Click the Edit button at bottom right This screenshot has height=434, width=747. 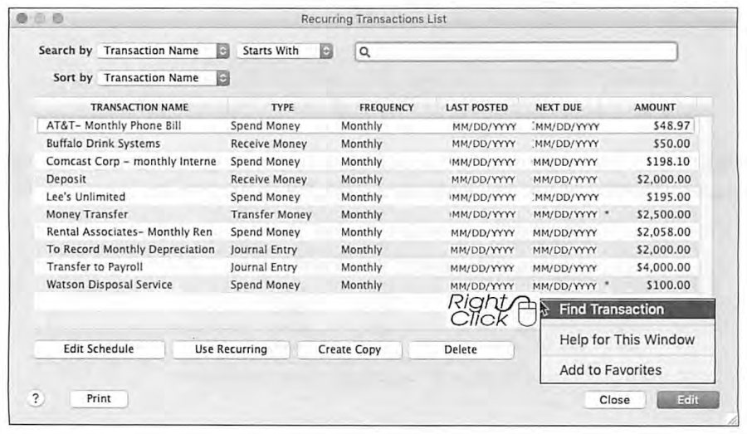coord(688,400)
